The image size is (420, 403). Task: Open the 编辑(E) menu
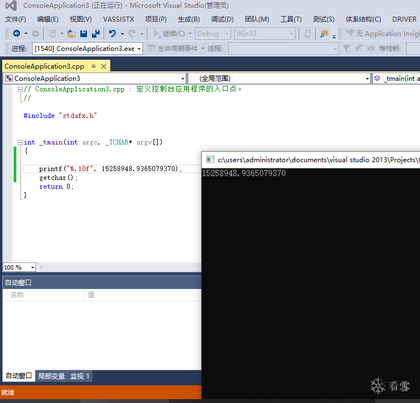click(48, 19)
